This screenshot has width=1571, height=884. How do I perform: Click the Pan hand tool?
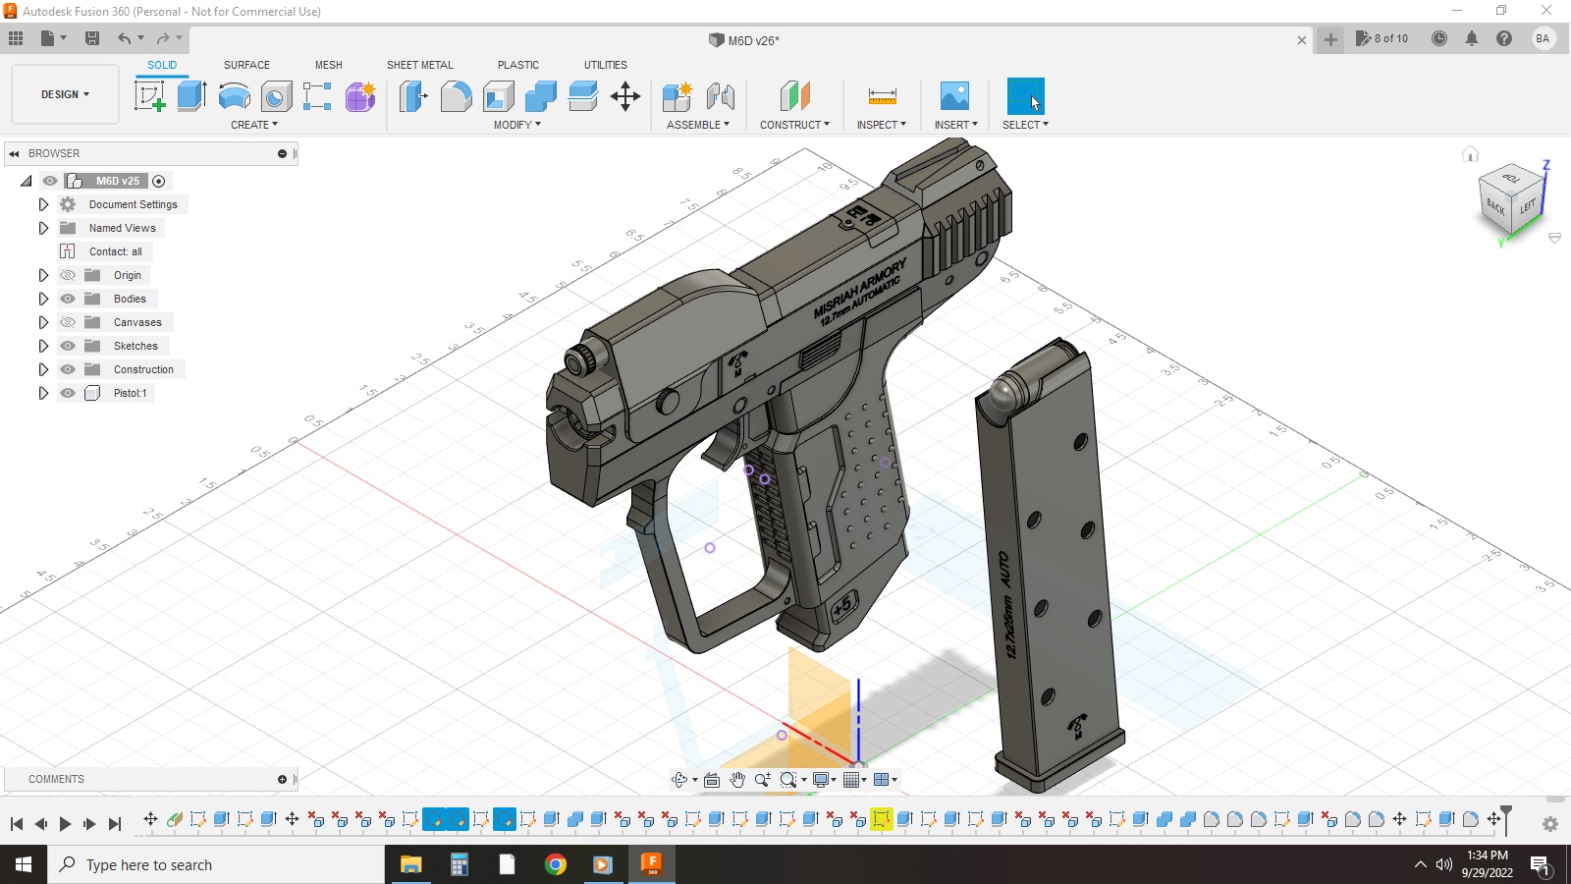point(737,780)
